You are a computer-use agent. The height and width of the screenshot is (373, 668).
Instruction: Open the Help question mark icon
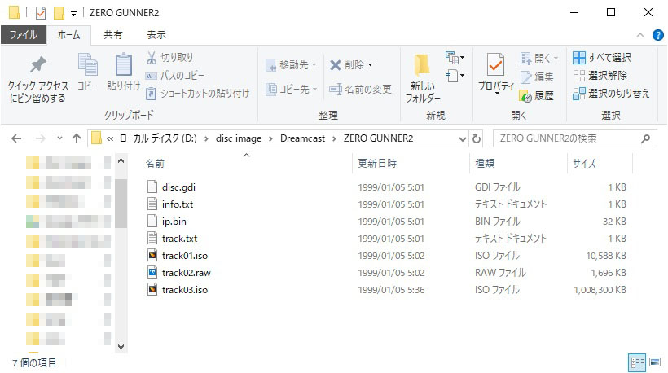[657, 35]
